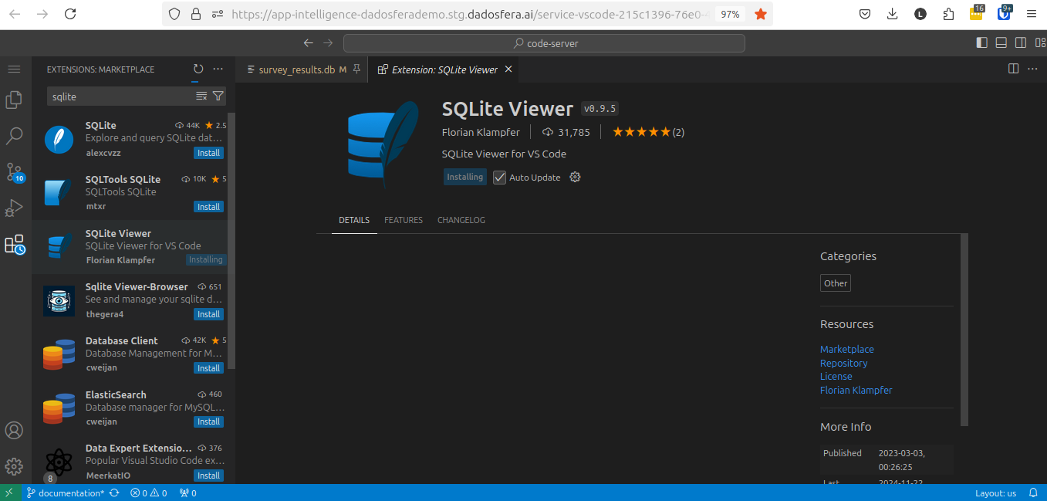Viewport: 1047px width, 501px height.
Task: Toggle primary side bar visibility
Action: point(981,43)
